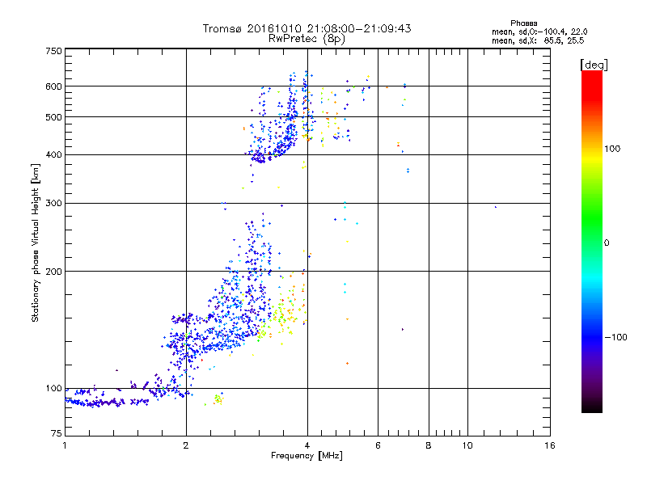647x485 pixels.
Task: Click the y-axis '600' tick label
Action: click(53, 86)
